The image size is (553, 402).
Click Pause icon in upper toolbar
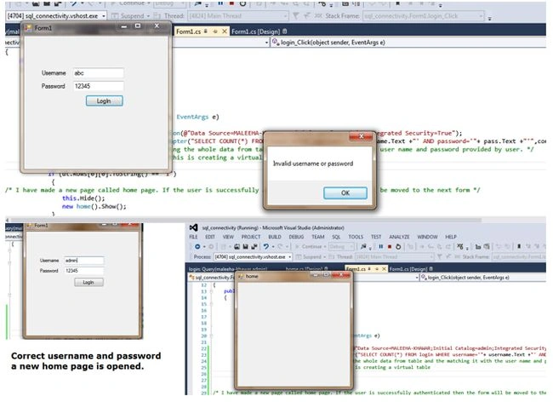[220, 3]
